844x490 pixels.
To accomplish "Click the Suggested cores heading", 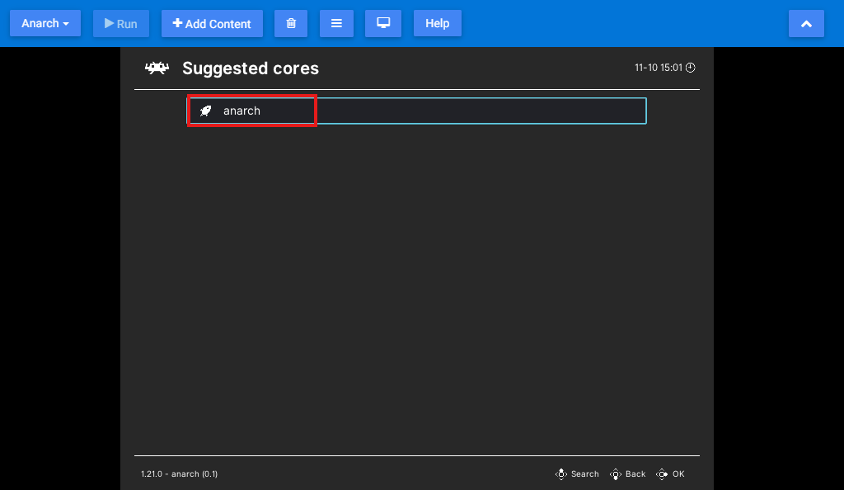I will pyautogui.click(x=251, y=68).
